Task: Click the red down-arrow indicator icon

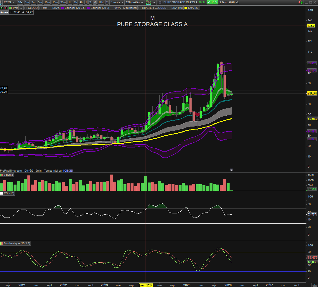Action: (x=6, y=8)
